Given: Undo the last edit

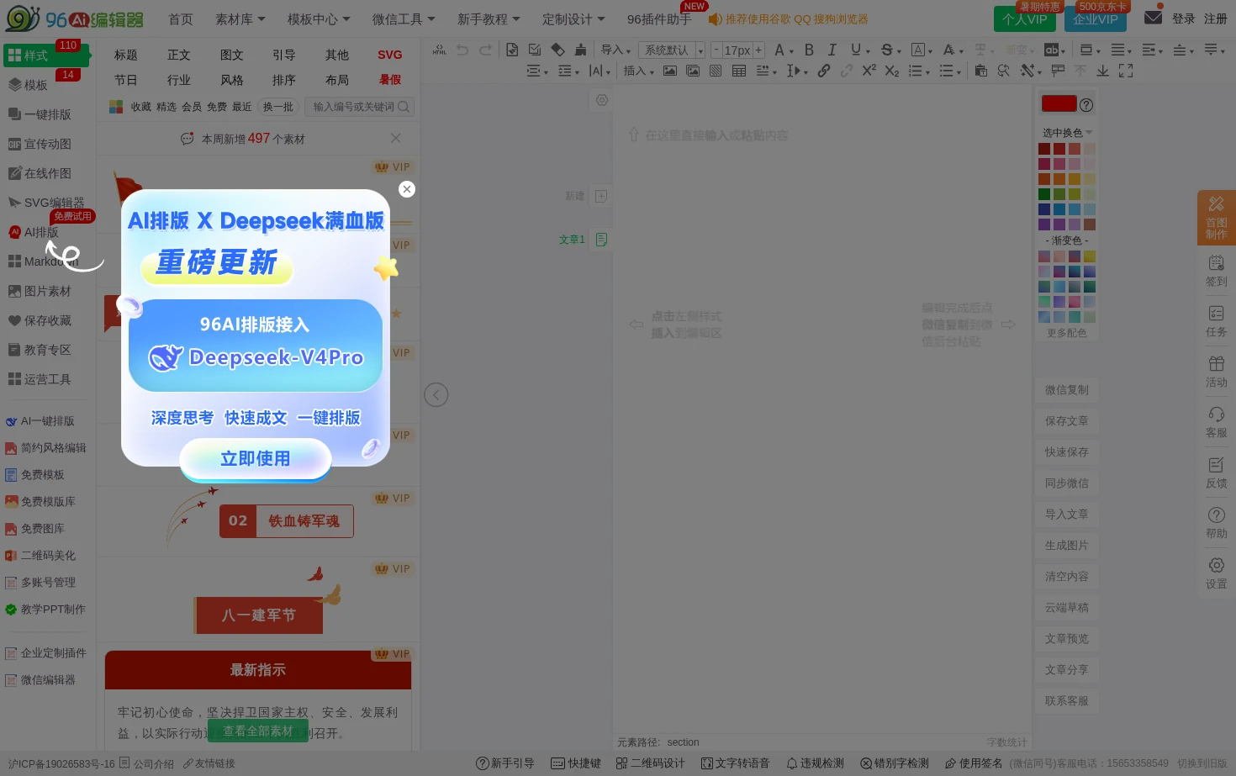Looking at the screenshot, I should coord(462,50).
